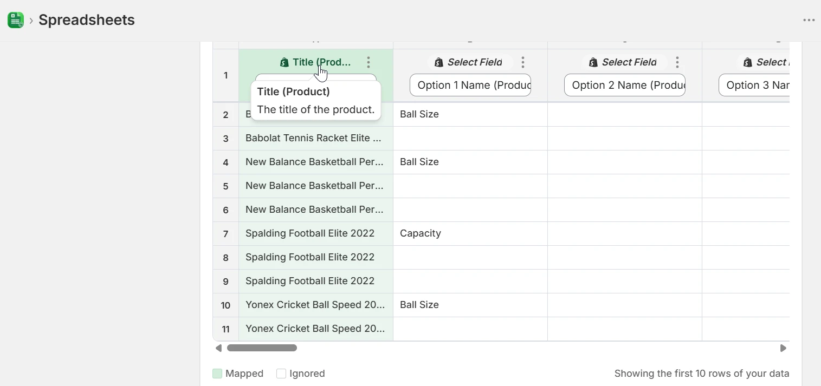This screenshot has height=386, width=821.
Task: Open options menu beside Option 2 Select Field
Action: tap(677, 62)
